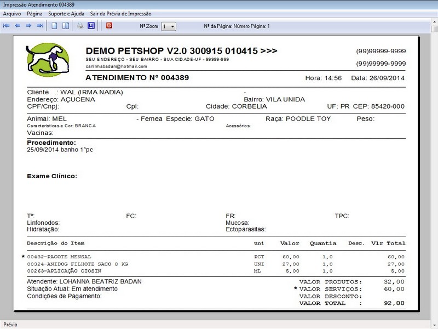The width and height of the screenshot is (438, 329).
Task: Open the Nº Zoom dropdown
Action: [169, 26]
